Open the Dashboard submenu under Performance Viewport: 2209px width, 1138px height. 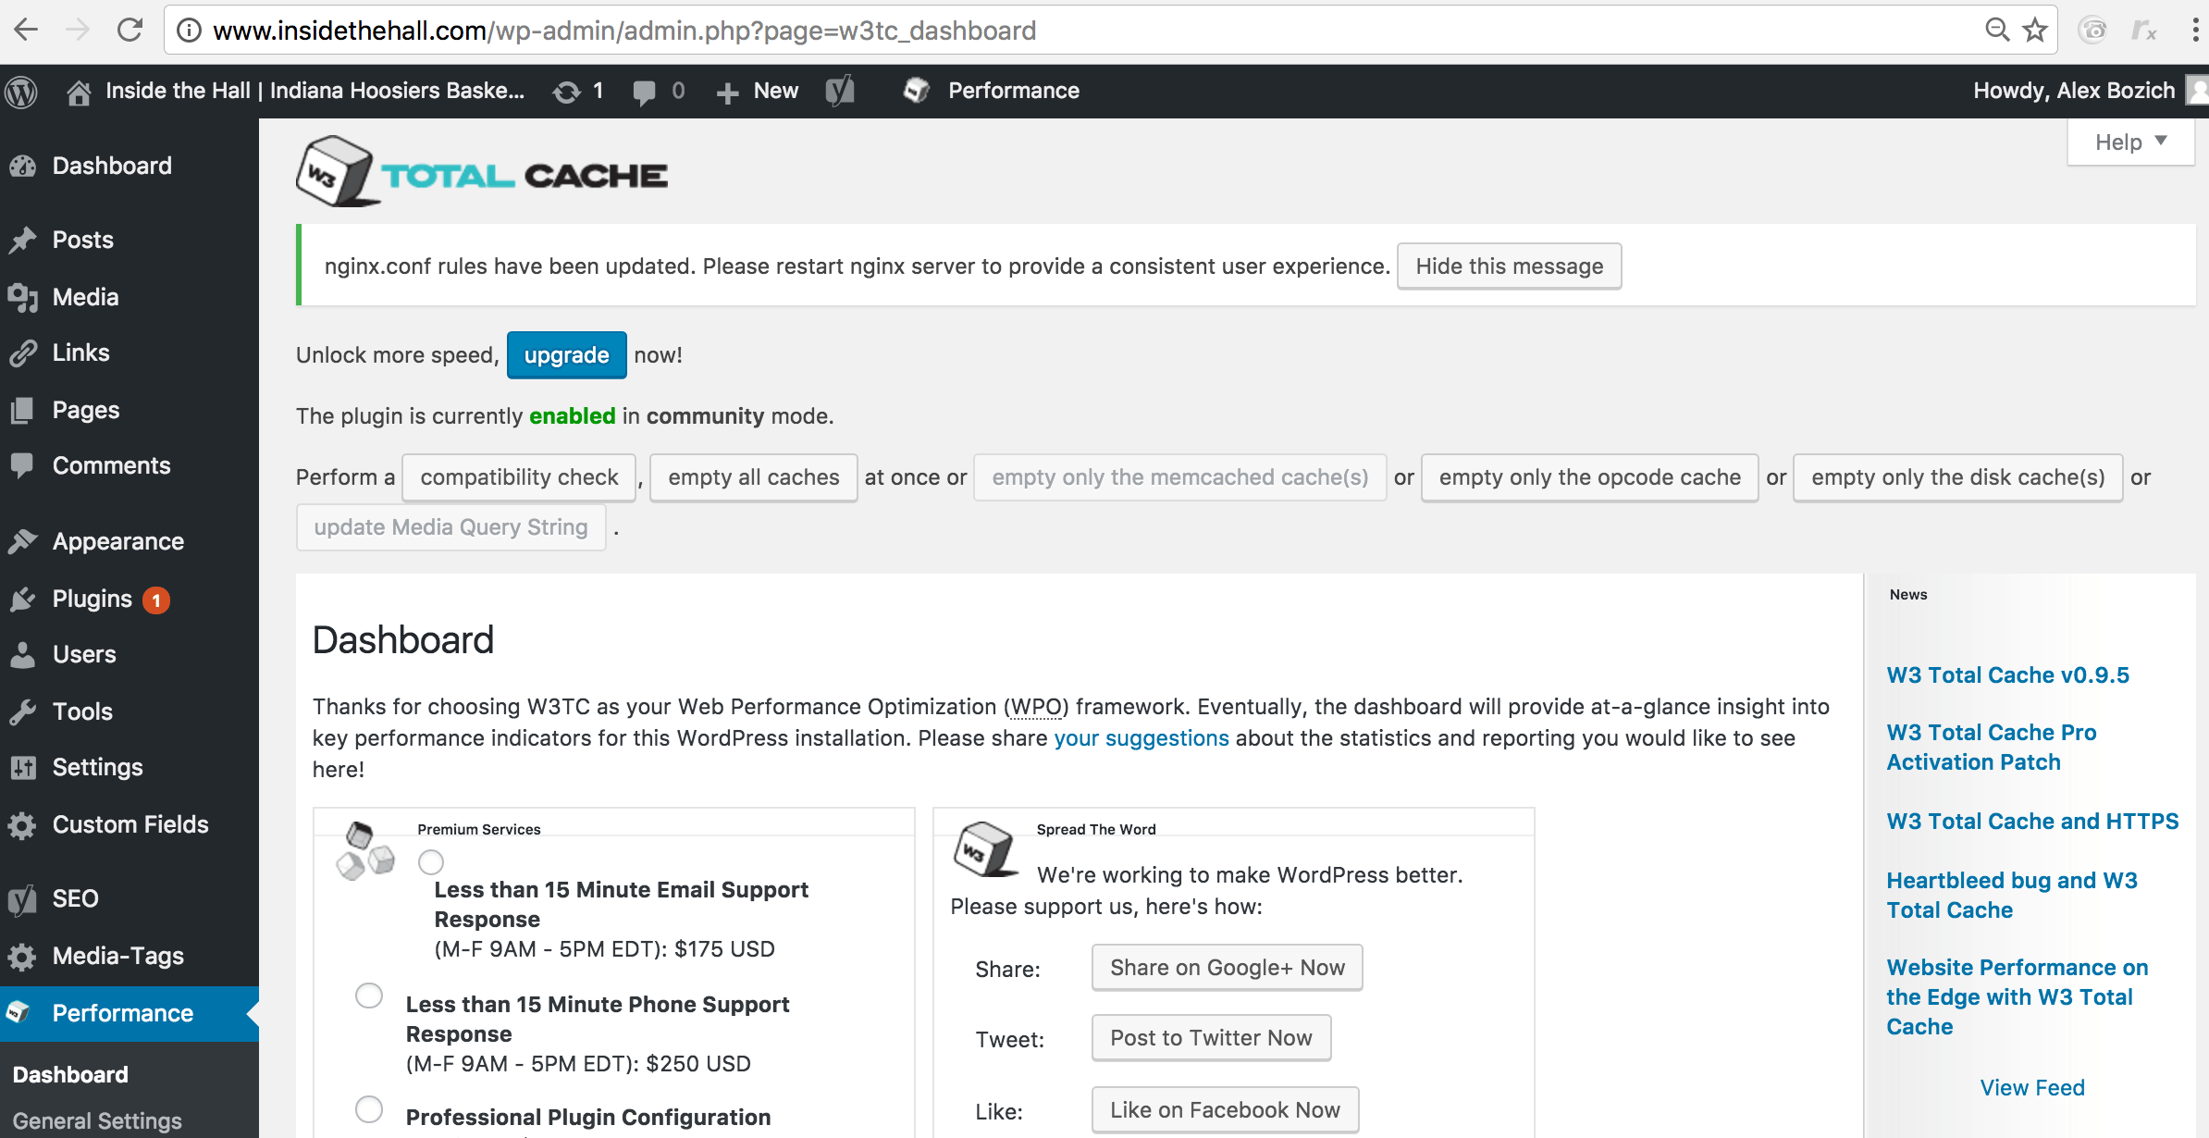70,1074
